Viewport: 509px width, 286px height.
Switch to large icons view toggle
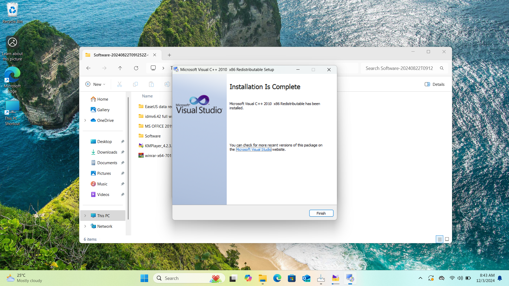click(447, 239)
